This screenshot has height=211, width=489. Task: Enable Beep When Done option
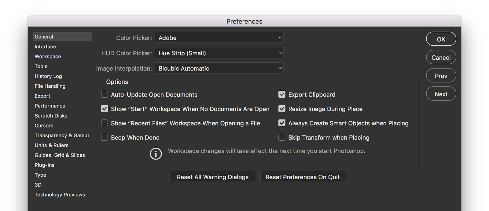click(x=105, y=137)
